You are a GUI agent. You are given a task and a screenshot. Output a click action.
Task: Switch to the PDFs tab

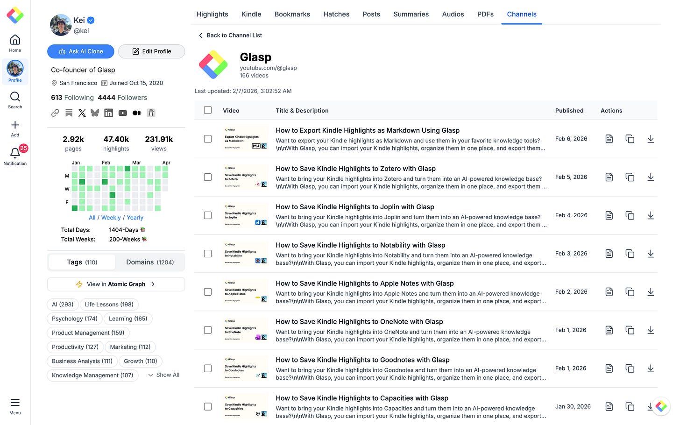[485, 14]
